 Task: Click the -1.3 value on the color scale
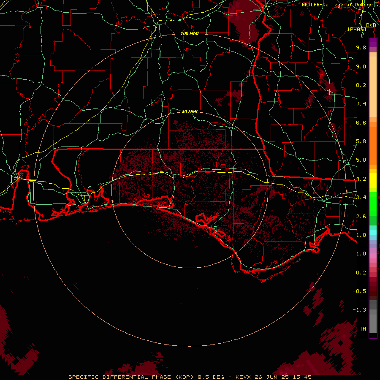point(359,310)
